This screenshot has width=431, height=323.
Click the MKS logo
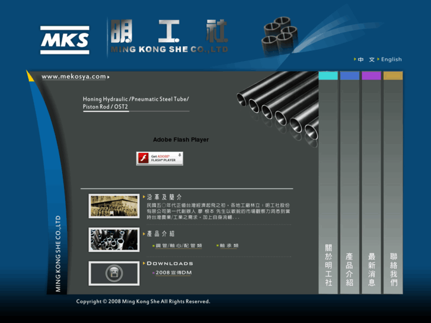point(65,40)
